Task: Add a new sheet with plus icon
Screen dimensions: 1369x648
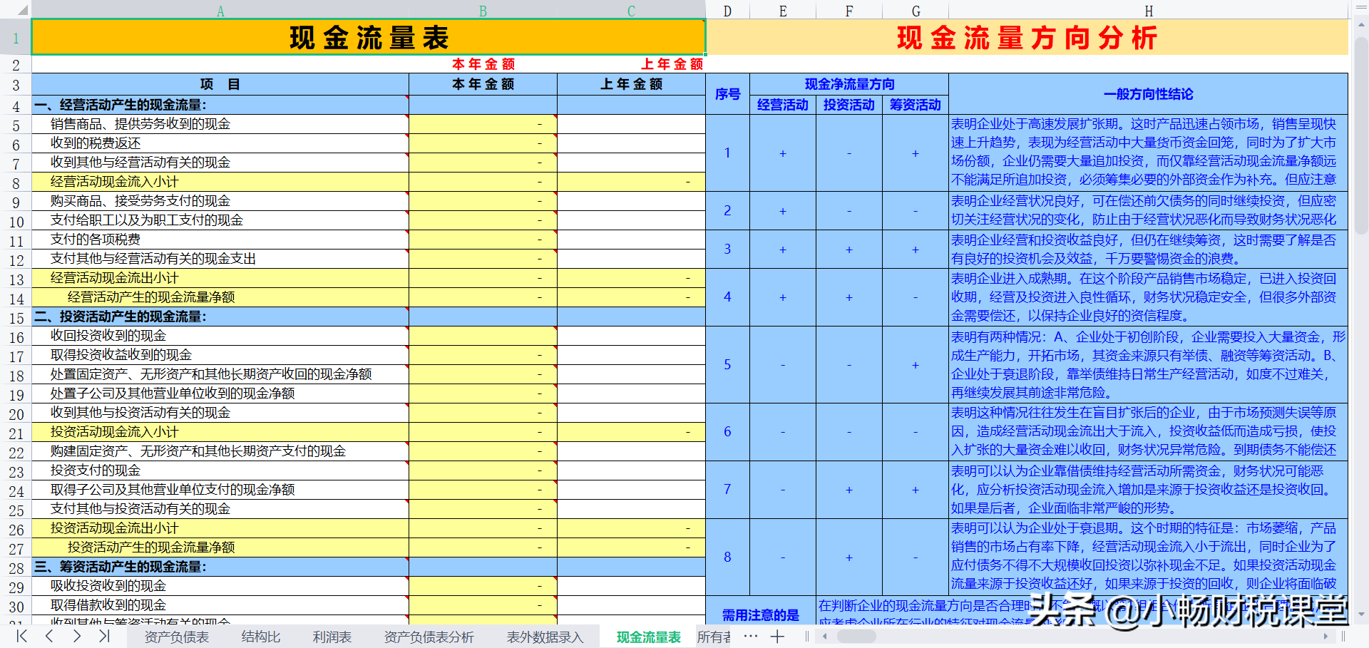Action: 777,637
